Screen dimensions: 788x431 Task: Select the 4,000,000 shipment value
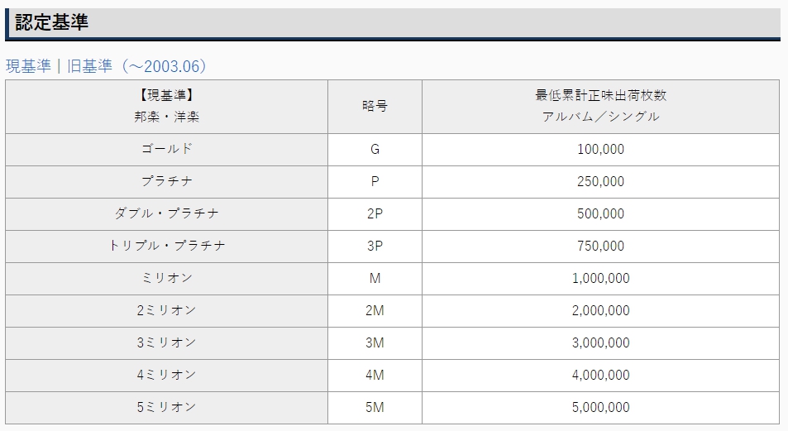tap(600, 375)
